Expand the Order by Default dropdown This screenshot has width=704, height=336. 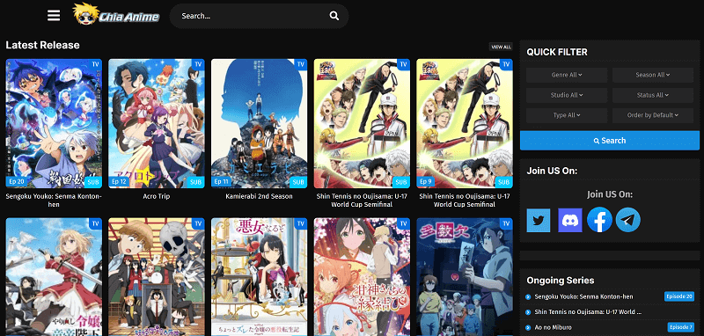(x=653, y=115)
